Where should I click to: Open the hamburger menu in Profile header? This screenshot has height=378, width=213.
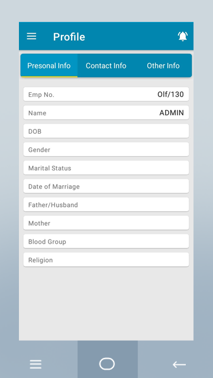31,37
